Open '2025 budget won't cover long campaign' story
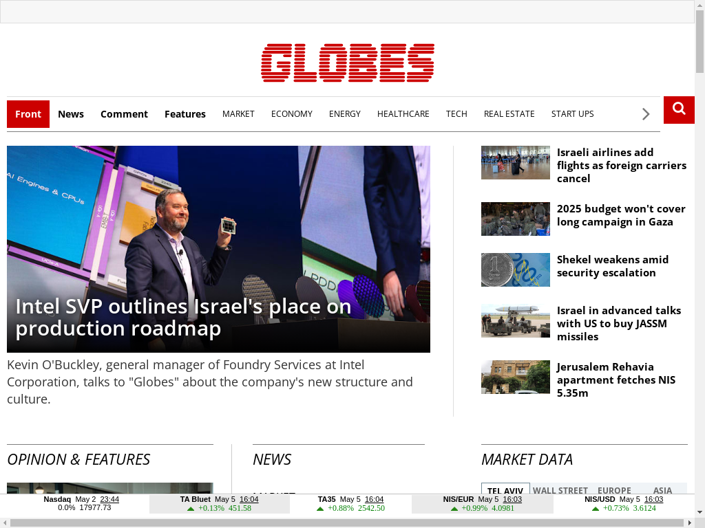Viewport: 705px width, 528px height. [x=621, y=215]
